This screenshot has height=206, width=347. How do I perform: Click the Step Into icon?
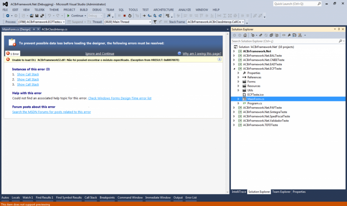[150, 16]
